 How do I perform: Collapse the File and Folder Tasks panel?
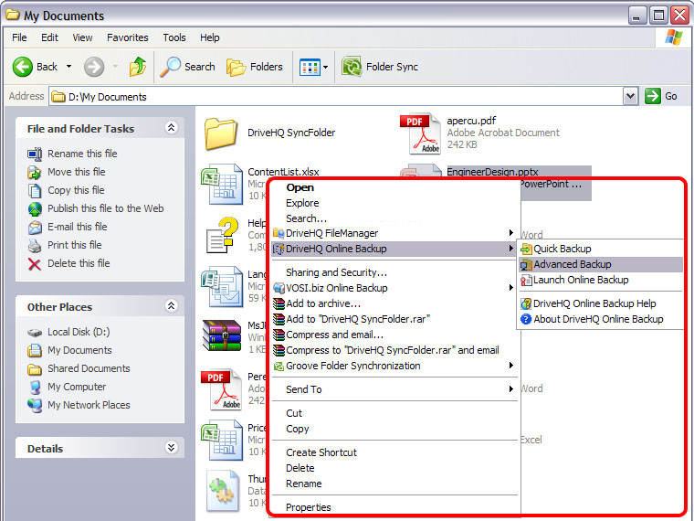172,128
